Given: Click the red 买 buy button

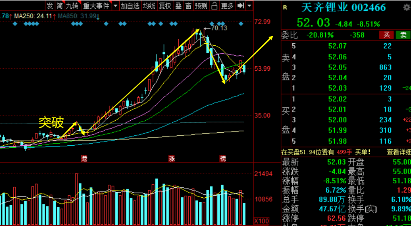Looking at the screenshot, I should (386, 35).
